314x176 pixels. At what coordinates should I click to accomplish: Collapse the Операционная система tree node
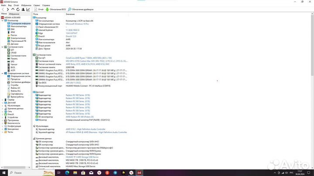(x=3, y=73)
